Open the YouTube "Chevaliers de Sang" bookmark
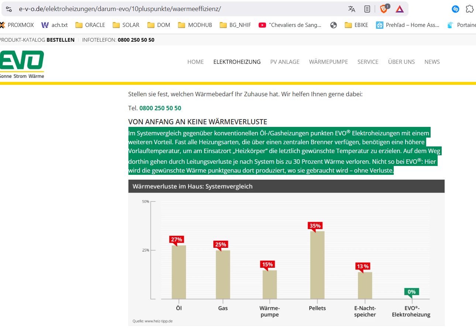The height and width of the screenshot is (329, 476). pyautogui.click(x=290, y=25)
